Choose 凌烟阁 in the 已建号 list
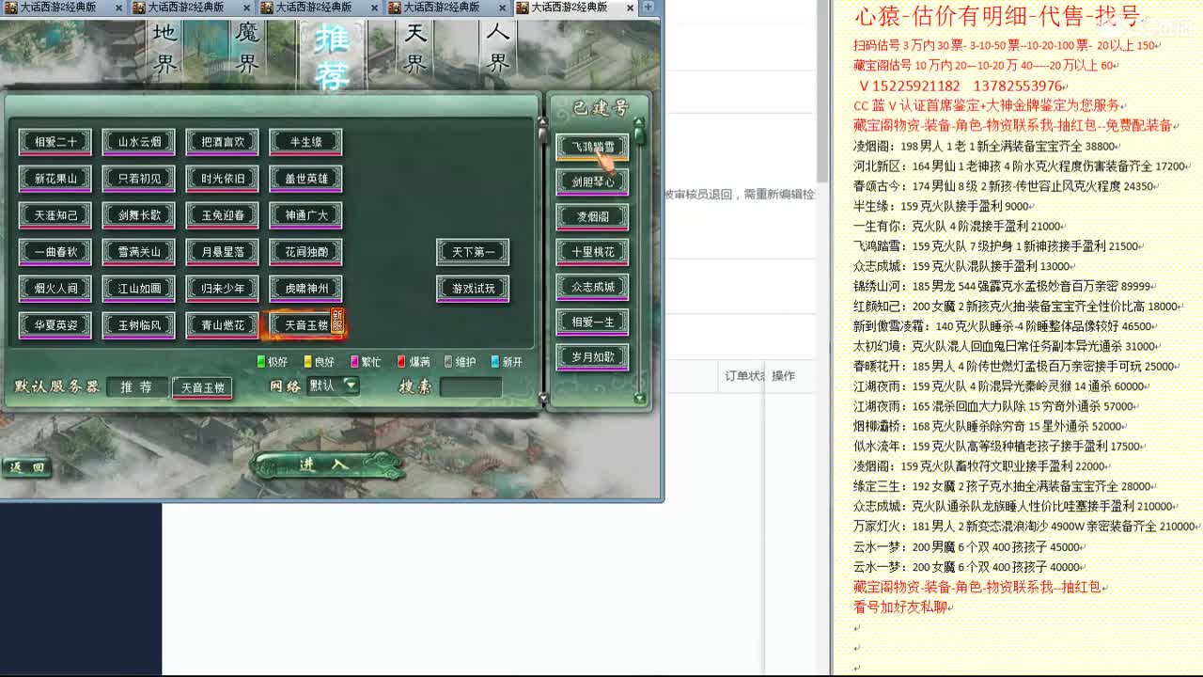The image size is (1203, 677). click(x=592, y=217)
